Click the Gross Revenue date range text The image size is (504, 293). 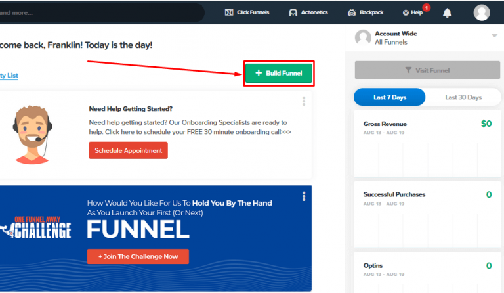(384, 133)
